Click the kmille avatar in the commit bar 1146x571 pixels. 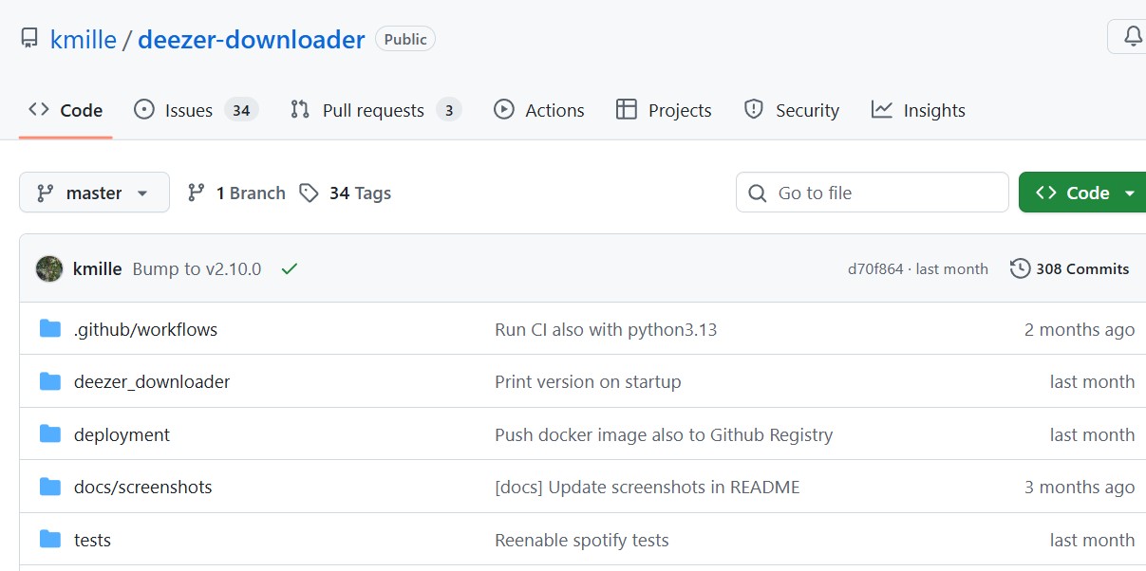click(x=49, y=268)
